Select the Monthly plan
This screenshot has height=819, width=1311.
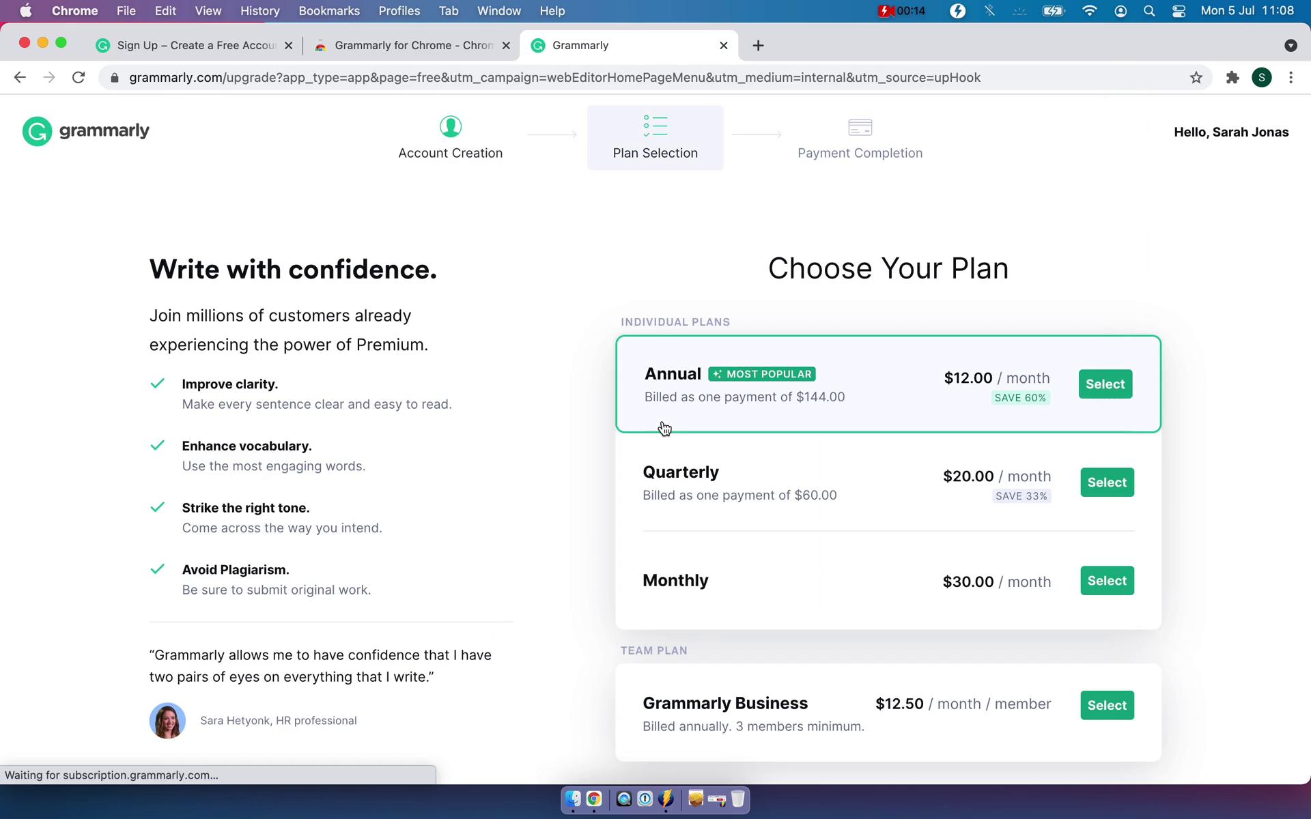tap(1107, 581)
